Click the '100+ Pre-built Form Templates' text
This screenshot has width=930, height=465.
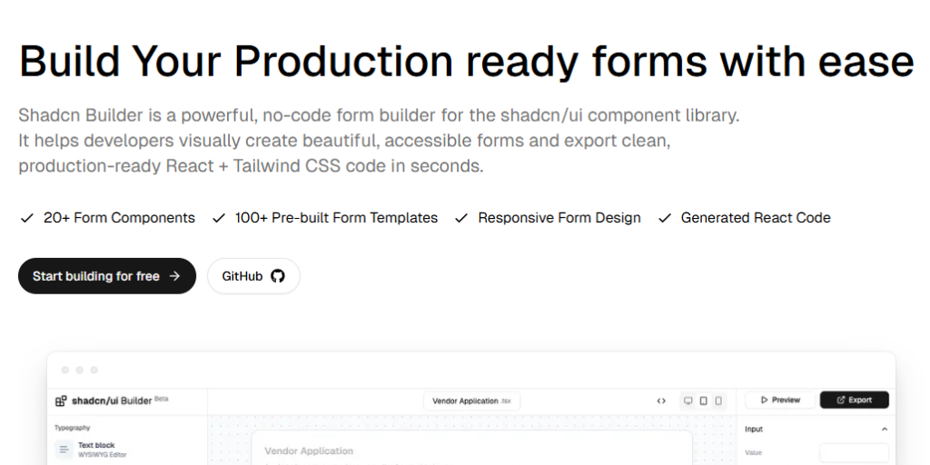click(x=336, y=218)
